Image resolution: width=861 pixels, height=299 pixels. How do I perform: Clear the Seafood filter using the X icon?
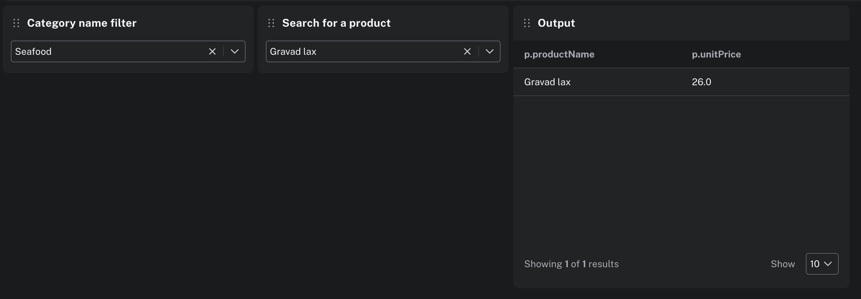(x=212, y=51)
